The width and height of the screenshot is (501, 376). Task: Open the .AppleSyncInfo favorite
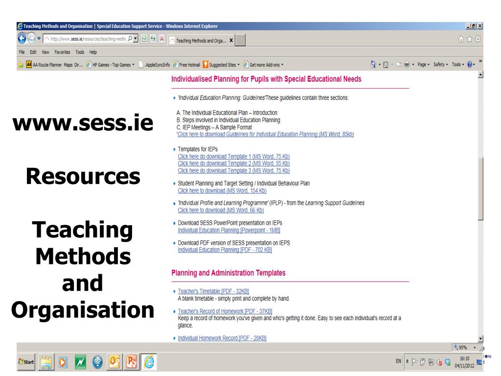tap(154, 65)
